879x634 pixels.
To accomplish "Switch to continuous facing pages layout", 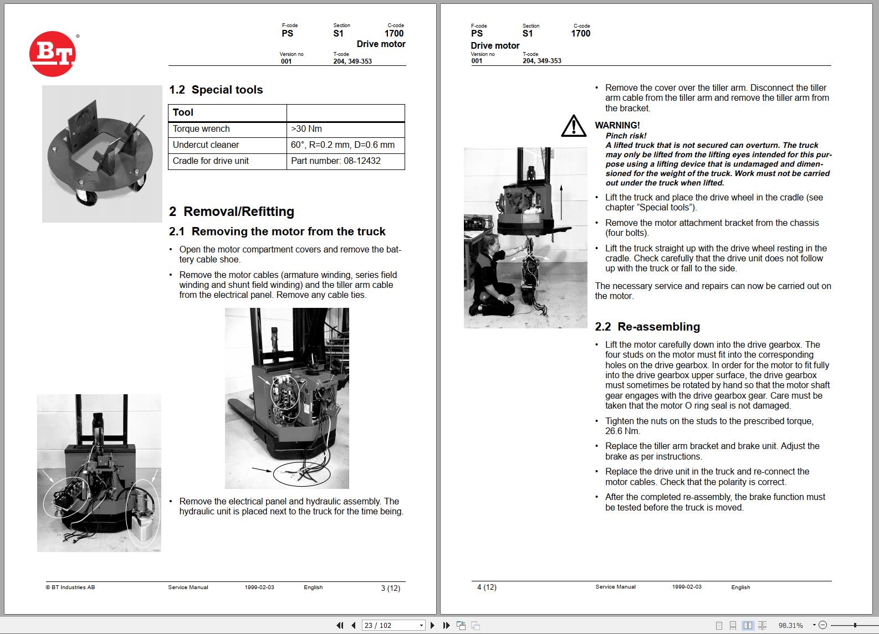I will [763, 625].
